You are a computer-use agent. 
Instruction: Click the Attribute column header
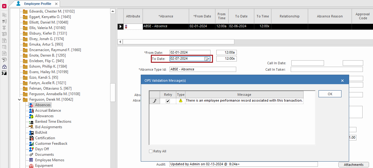(x=133, y=16)
